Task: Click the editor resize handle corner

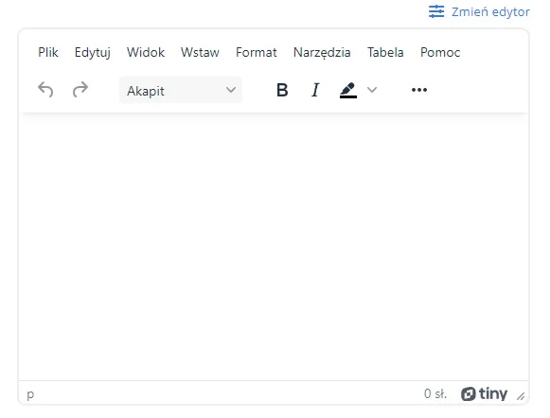Action: (521, 396)
